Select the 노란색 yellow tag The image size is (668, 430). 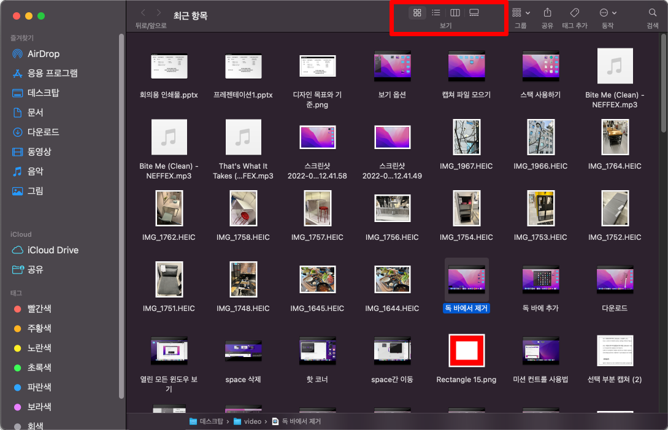[x=33, y=348]
